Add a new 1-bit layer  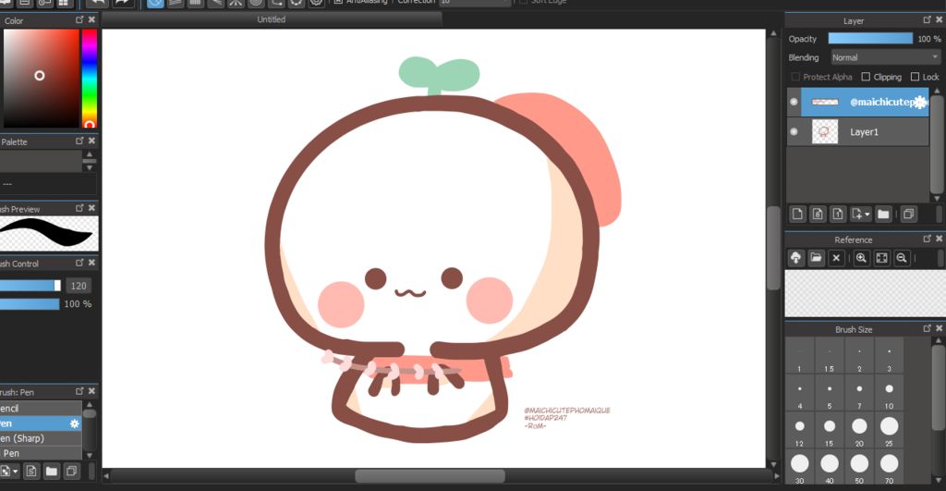pos(837,214)
